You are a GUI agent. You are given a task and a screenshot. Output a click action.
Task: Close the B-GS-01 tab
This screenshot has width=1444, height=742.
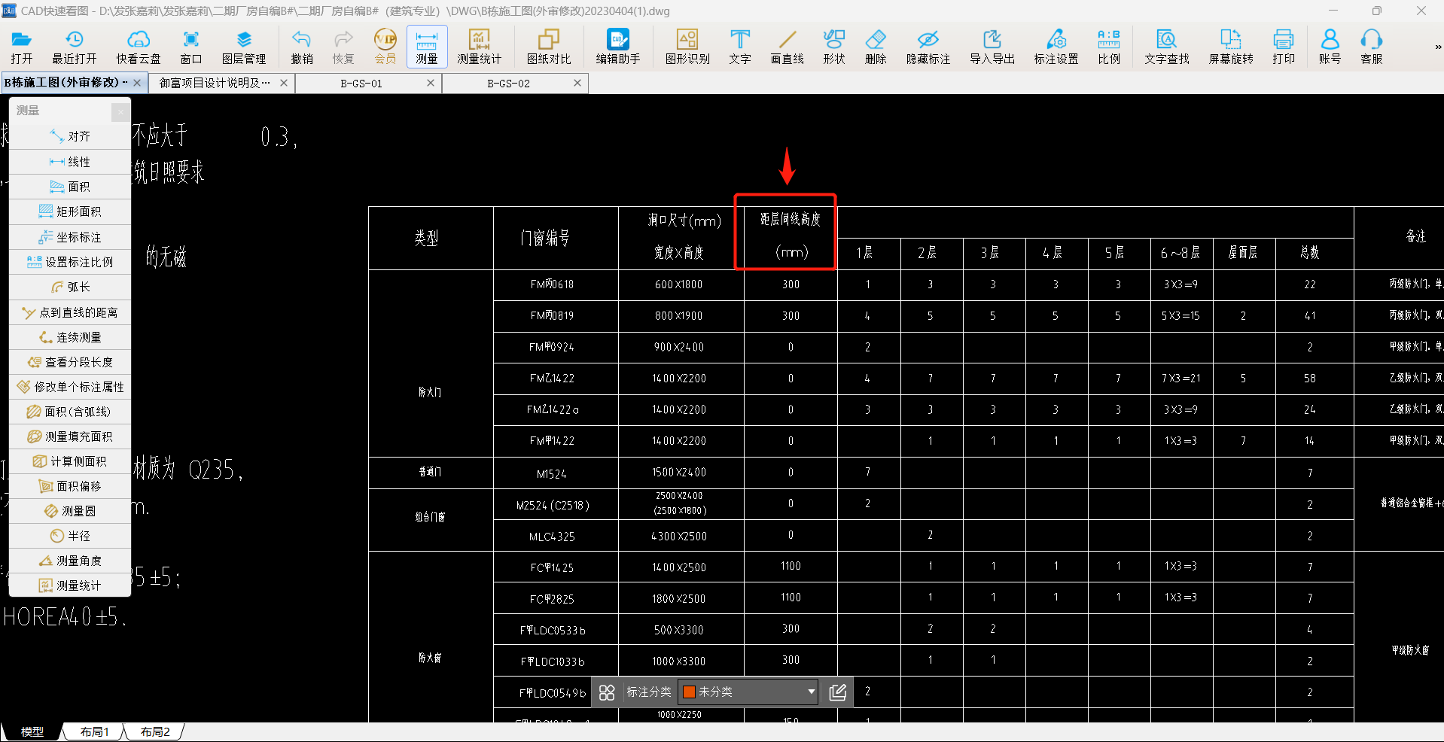point(431,83)
